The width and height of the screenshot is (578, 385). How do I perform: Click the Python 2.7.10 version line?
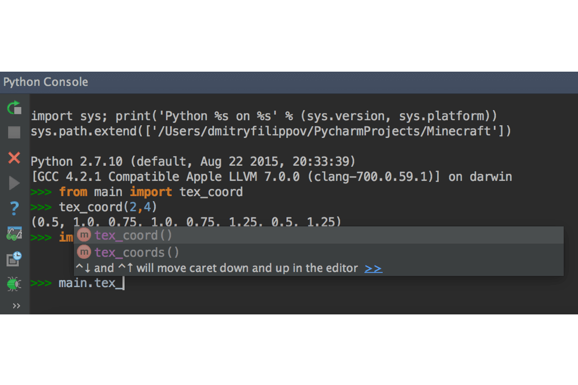point(193,161)
